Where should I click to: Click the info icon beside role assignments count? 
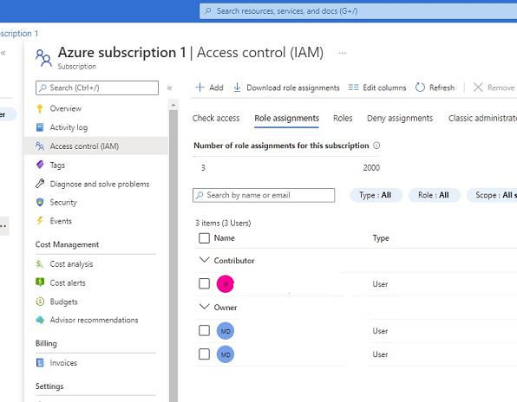pyautogui.click(x=376, y=146)
